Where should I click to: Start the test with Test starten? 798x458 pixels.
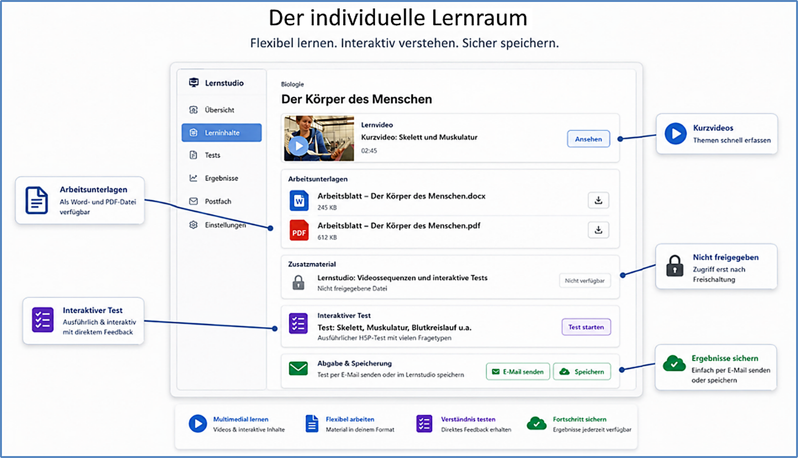(586, 327)
